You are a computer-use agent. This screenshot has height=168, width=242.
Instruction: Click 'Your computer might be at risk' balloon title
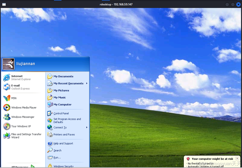pos(212,159)
